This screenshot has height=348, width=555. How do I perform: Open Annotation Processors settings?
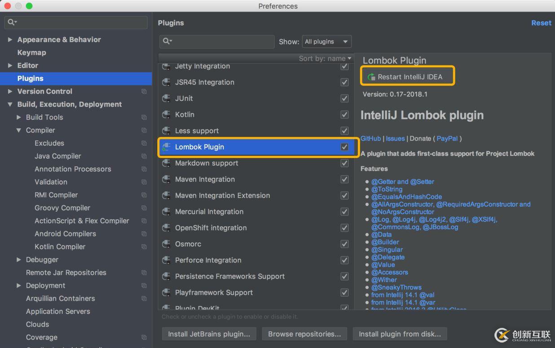[x=73, y=169]
